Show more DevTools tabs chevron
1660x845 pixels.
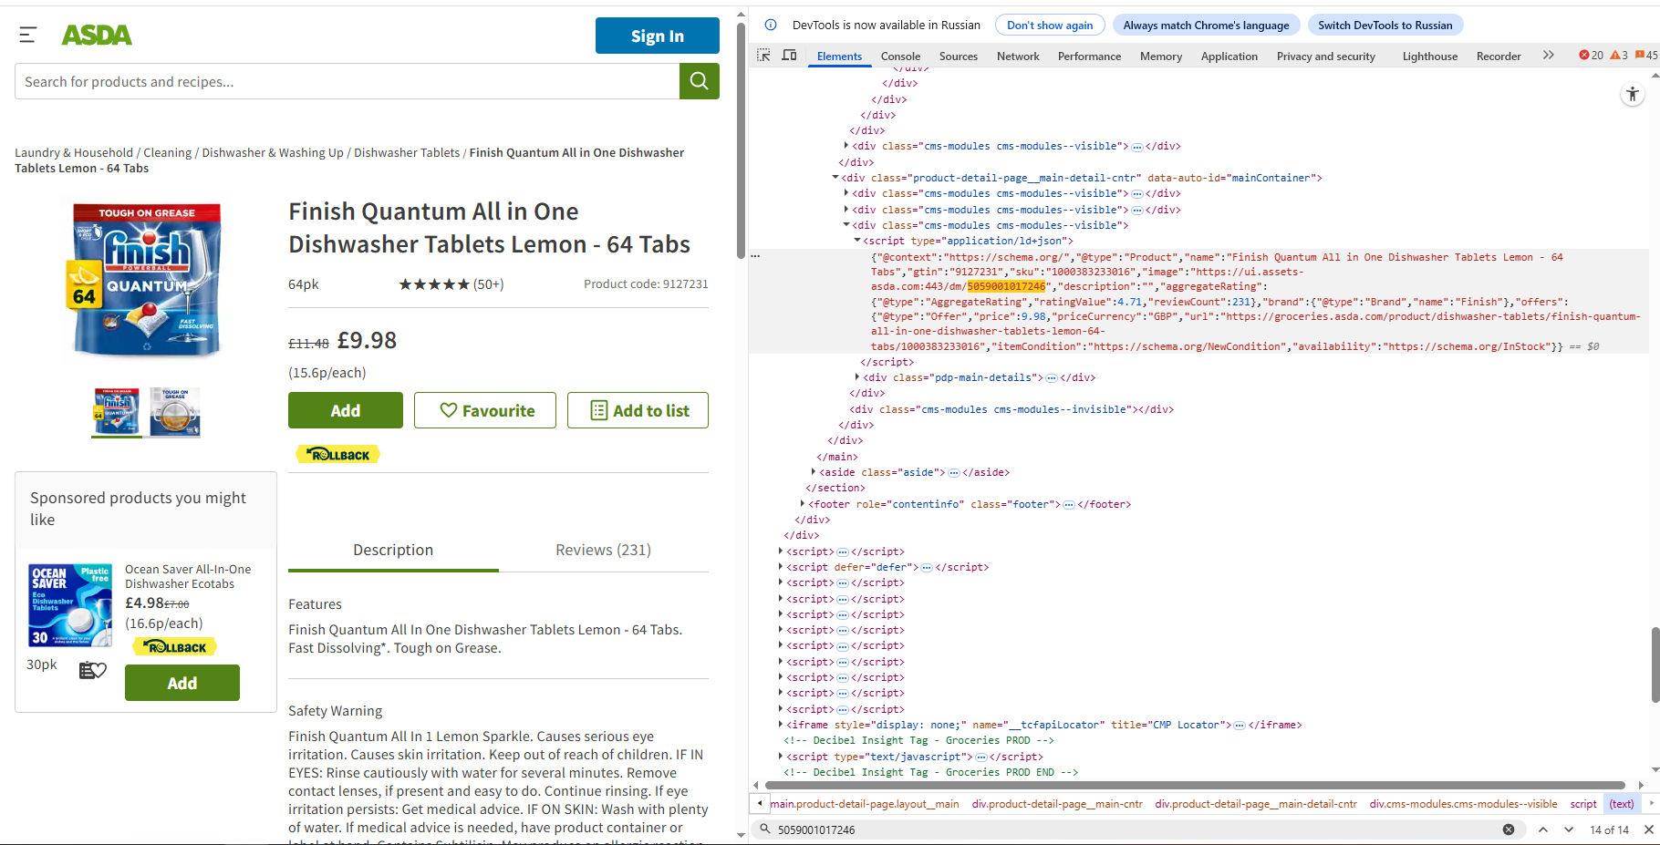click(x=1549, y=56)
